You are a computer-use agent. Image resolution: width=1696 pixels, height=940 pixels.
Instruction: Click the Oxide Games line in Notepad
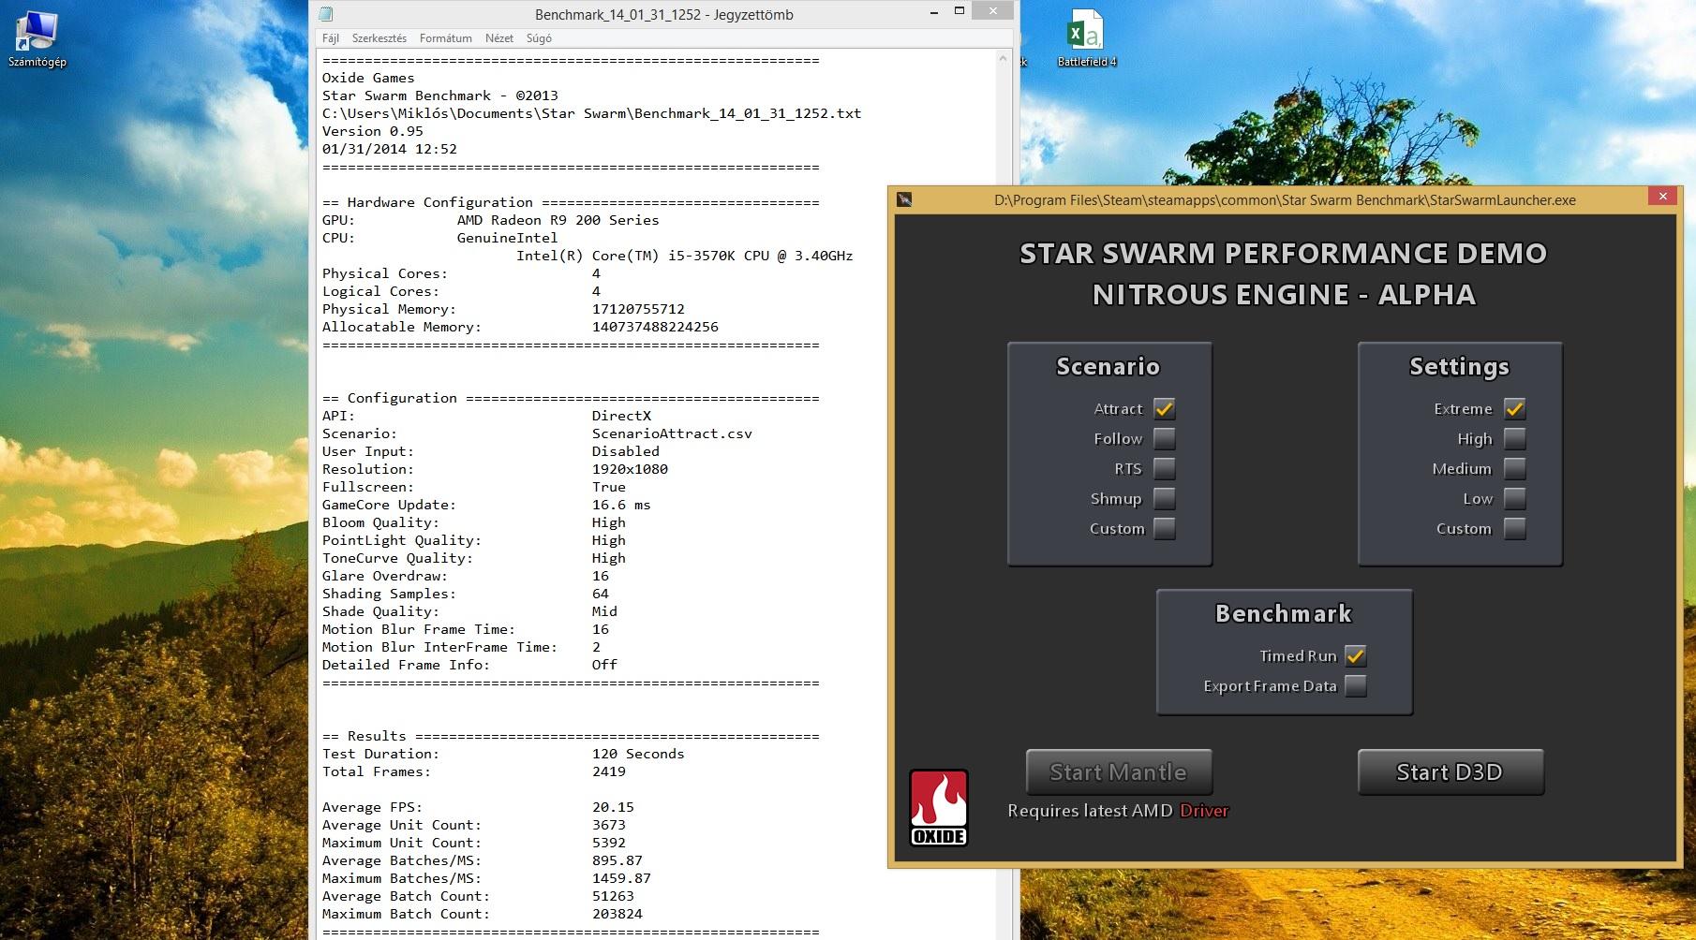click(x=368, y=78)
